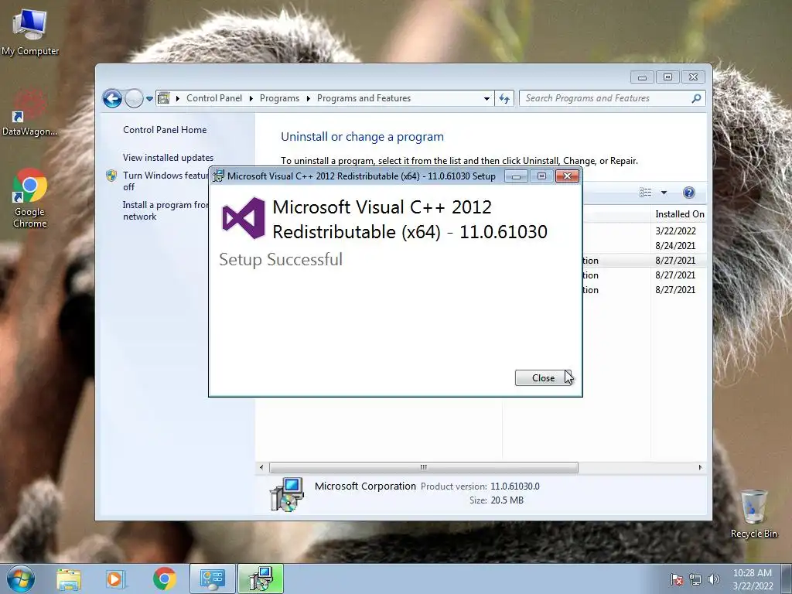Open the taskbar clock and date
Image resolution: width=792 pixels, height=594 pixels.
[753, 579]
